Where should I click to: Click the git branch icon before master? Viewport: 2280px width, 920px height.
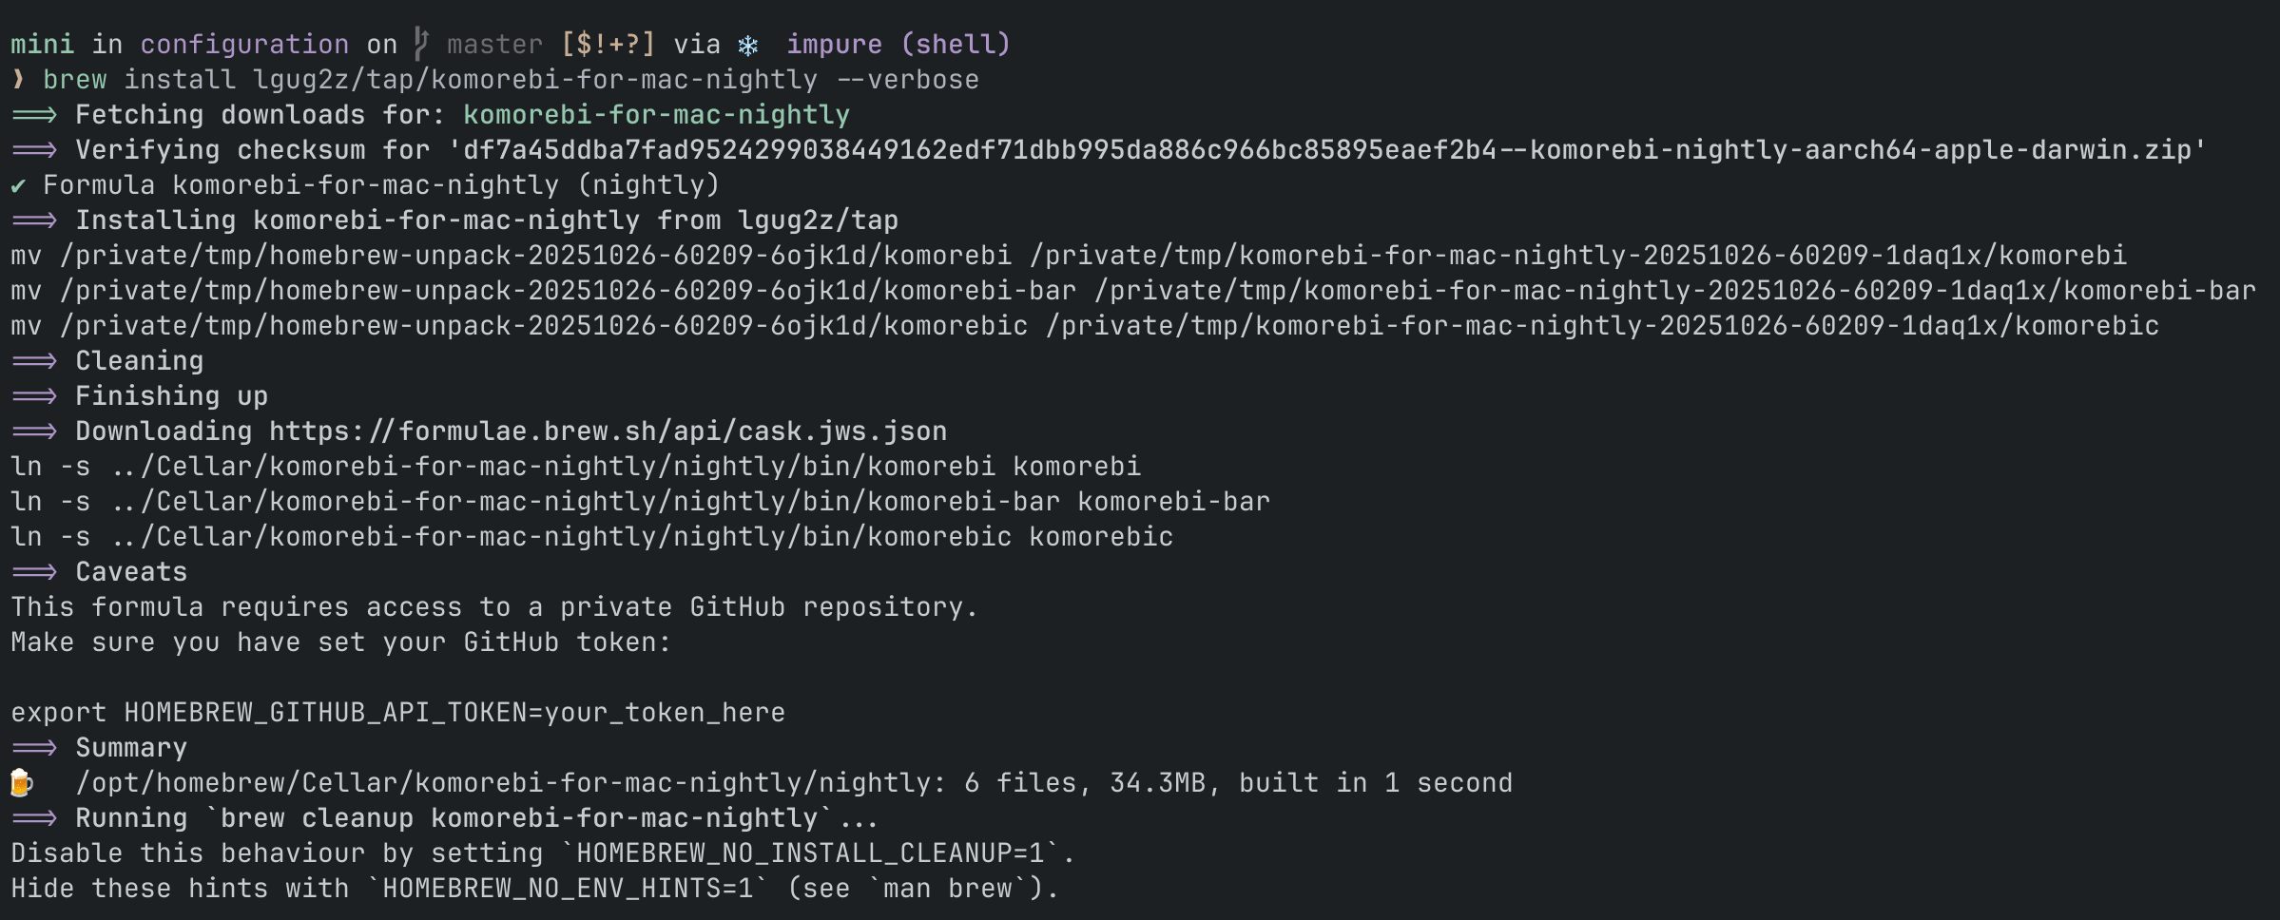pyautogui.click(x=421, y=44)
